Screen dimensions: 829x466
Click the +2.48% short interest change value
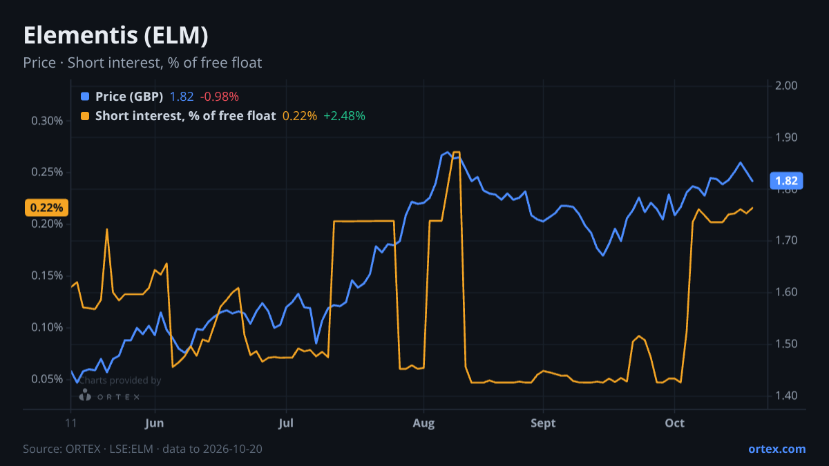[344, 116]
